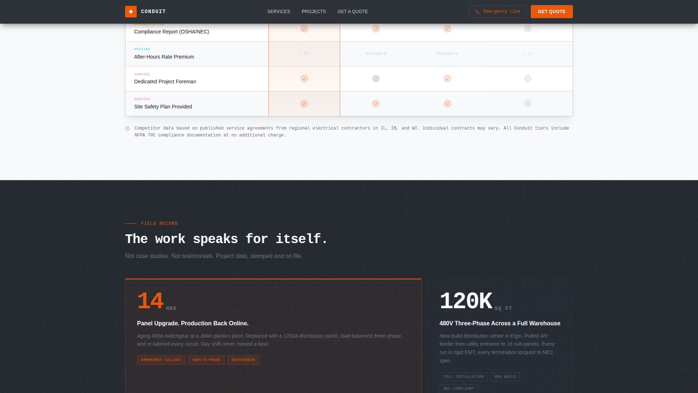This screenshot has width=698, height=393.
Task: Click Compliance Report gray dot in last column
Action: click(x=528, y=29)
